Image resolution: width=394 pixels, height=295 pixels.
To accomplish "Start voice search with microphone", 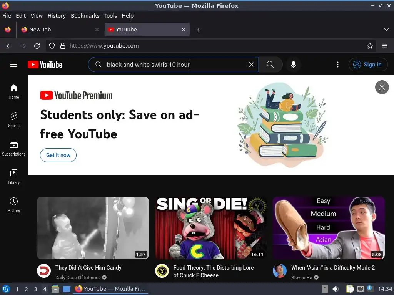I will pyautogui.click(x=293, y=65).
